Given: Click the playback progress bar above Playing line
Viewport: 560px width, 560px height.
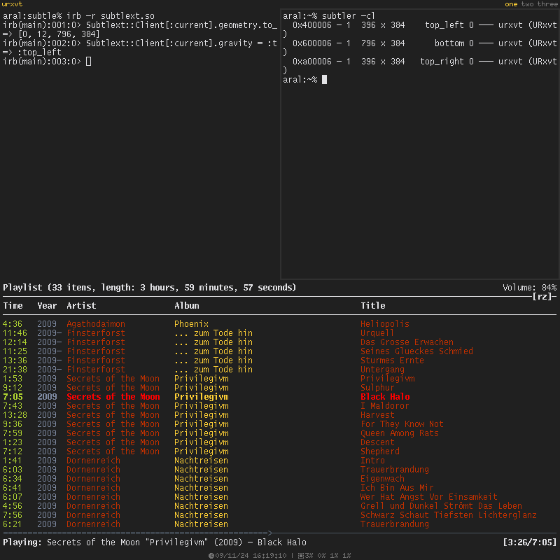Looking at the screenshot, I should pos(140,533).
